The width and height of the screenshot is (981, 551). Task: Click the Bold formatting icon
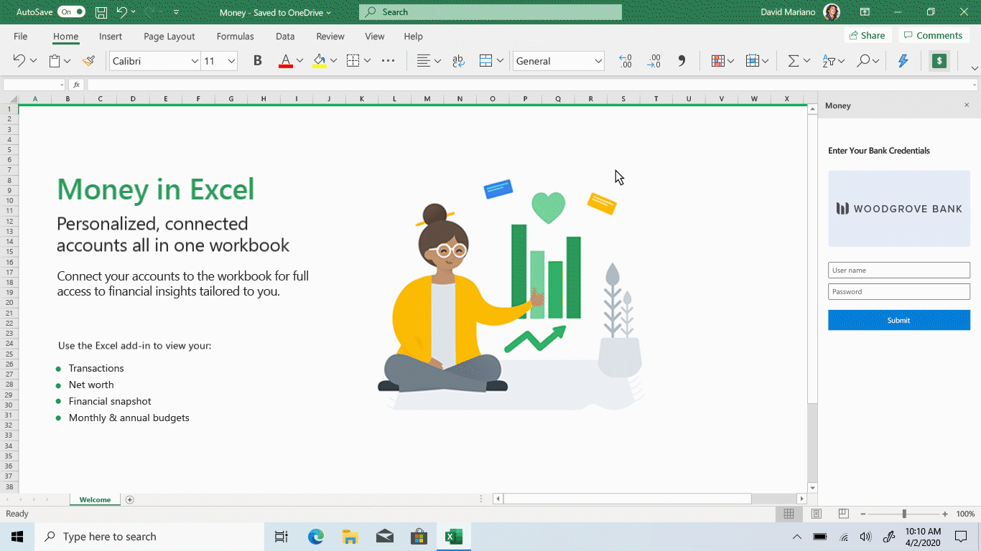coord(257,61)
